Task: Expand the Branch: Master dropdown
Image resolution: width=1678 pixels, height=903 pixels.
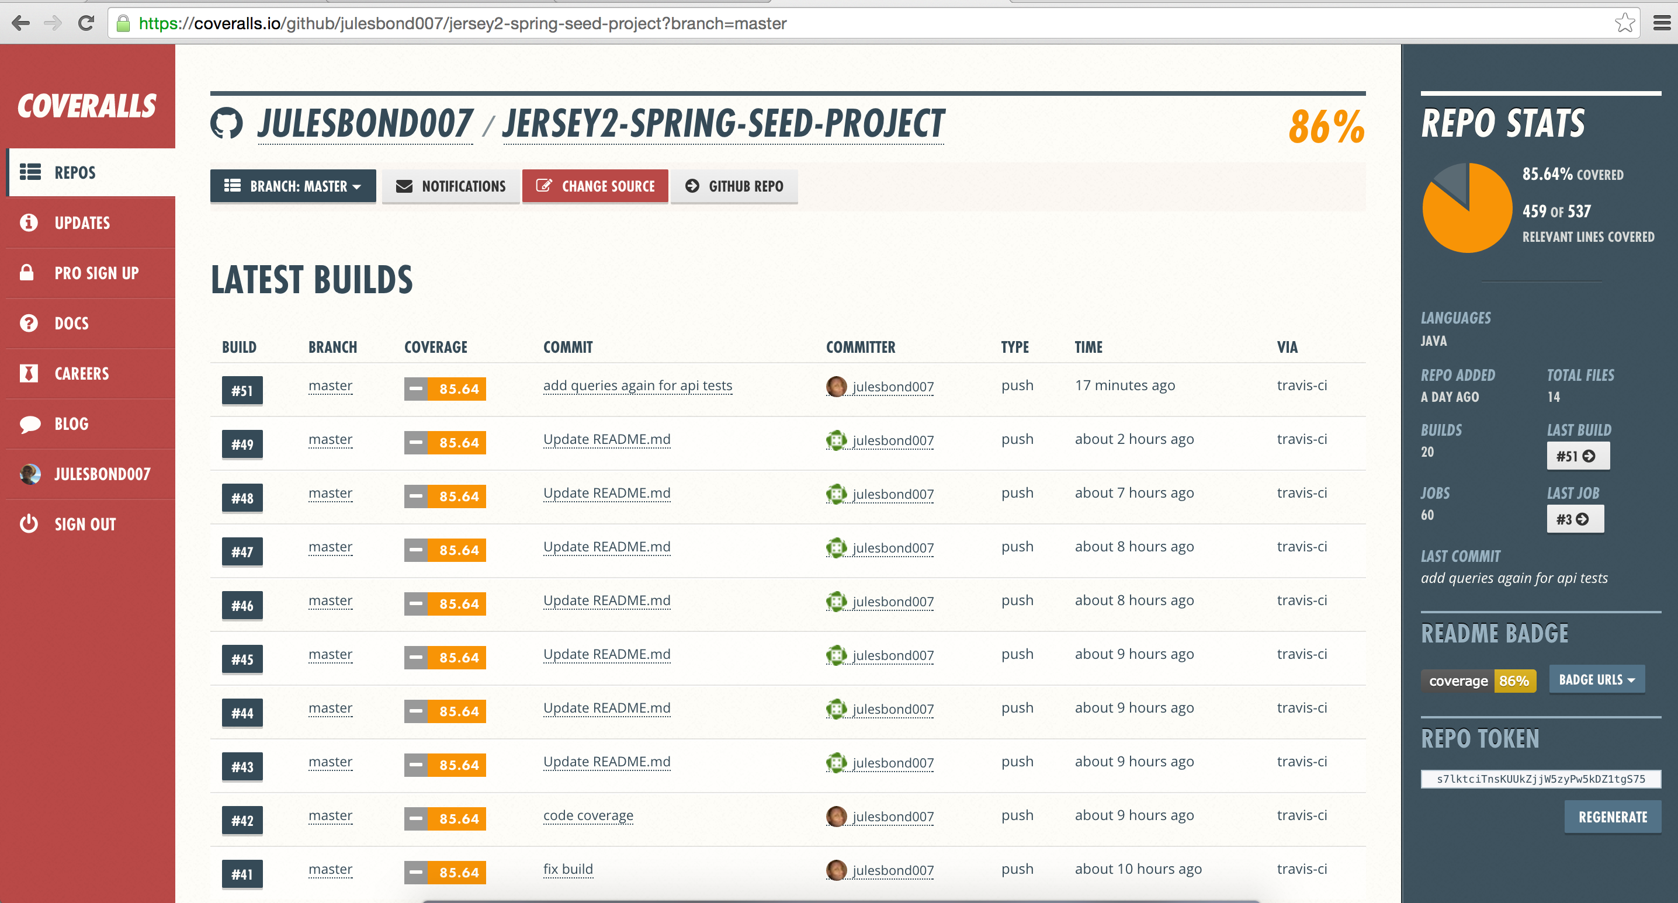Action: tap(293, 186)
